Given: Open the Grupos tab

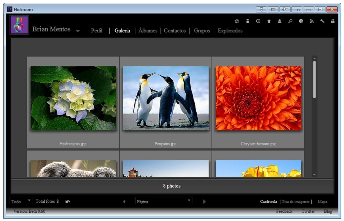Looking at the screenshot, I should click(x=202, y=31).
